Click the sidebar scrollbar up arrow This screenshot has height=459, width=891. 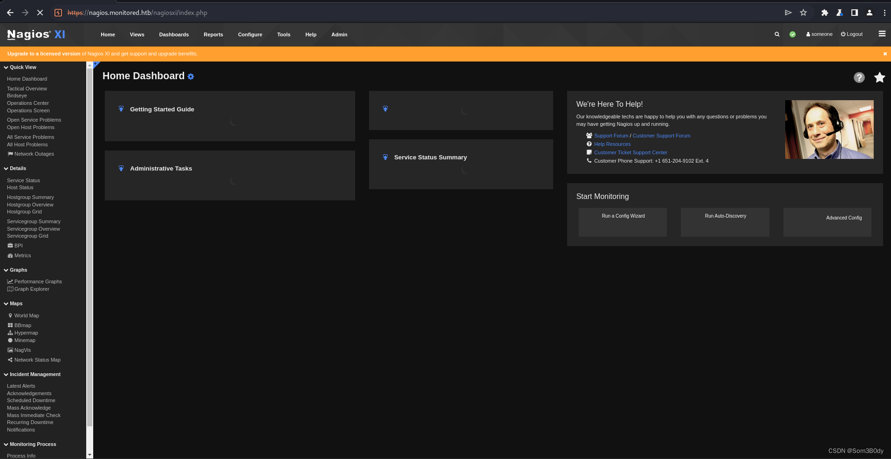pyautogui.click(x=89, y=65)
